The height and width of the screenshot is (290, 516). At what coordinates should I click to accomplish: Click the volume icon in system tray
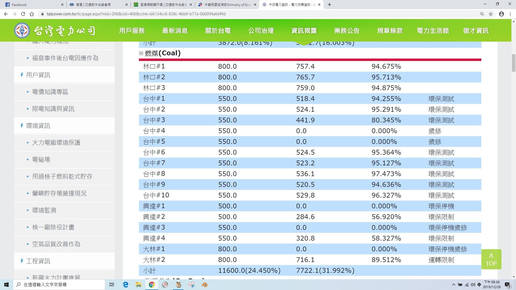coord(473,285)
